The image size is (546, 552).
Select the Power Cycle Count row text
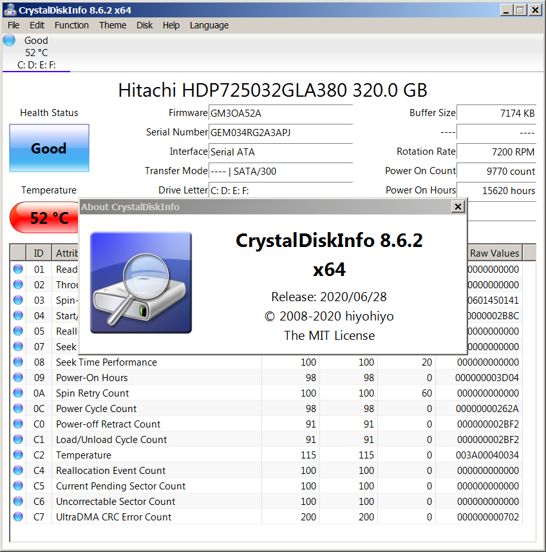pyautogui.click(x=97, y=409)
